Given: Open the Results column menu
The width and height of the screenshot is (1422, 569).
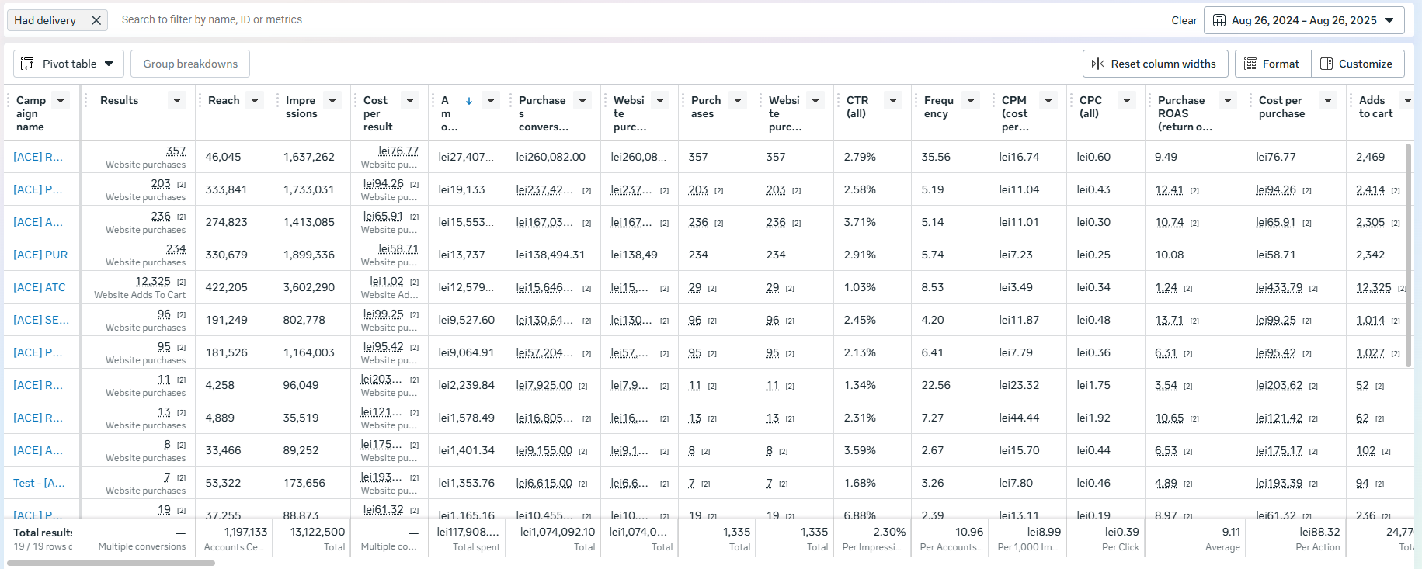Looking at the screenshot, I should (177, 100).
